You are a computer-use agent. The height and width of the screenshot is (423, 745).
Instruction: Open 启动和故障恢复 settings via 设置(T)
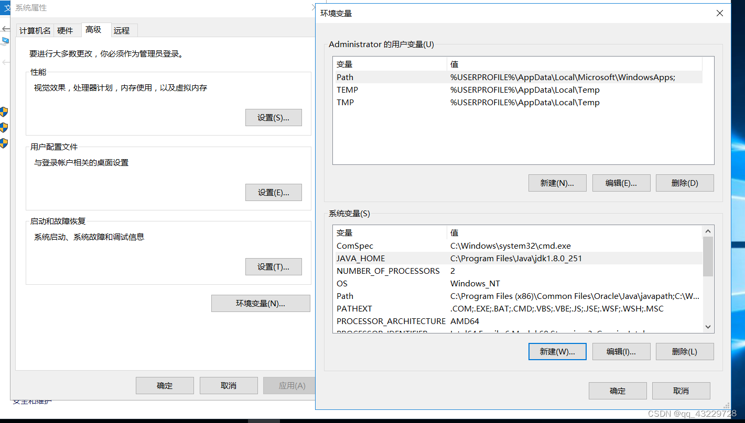pyautogui.click(x=273, y=266)
